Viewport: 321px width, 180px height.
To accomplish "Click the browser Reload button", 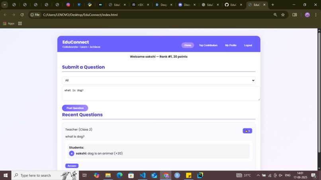I will tap(22, 15).
